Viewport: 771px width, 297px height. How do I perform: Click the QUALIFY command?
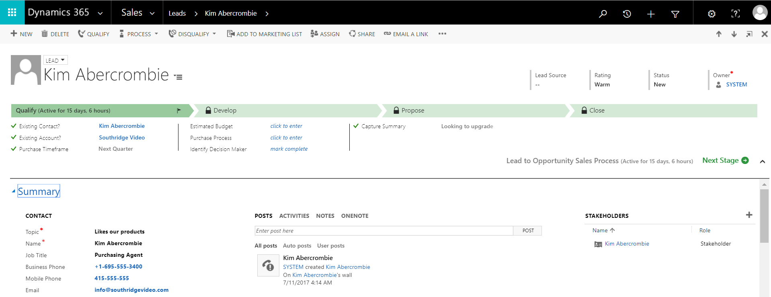pyautogui.click(x=93, y=34)
